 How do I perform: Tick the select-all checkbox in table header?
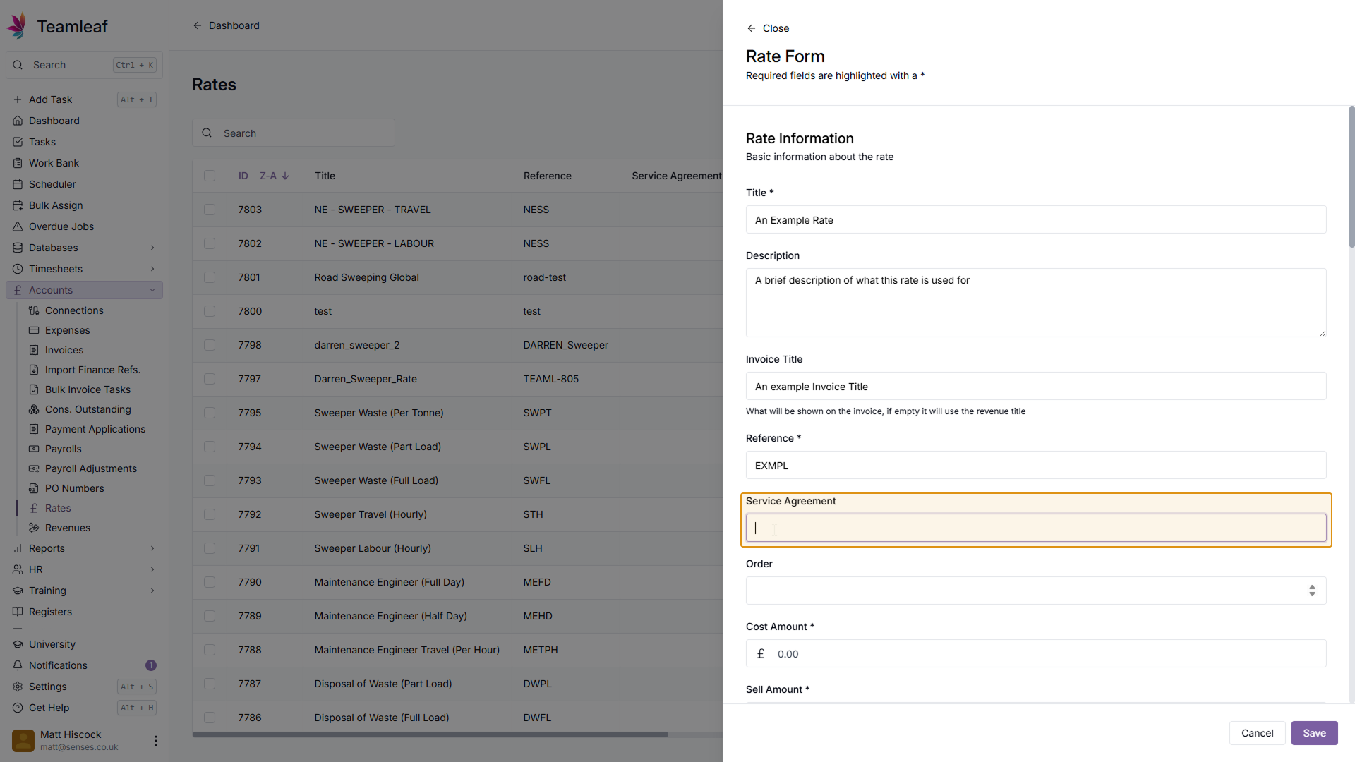[210, 176]
